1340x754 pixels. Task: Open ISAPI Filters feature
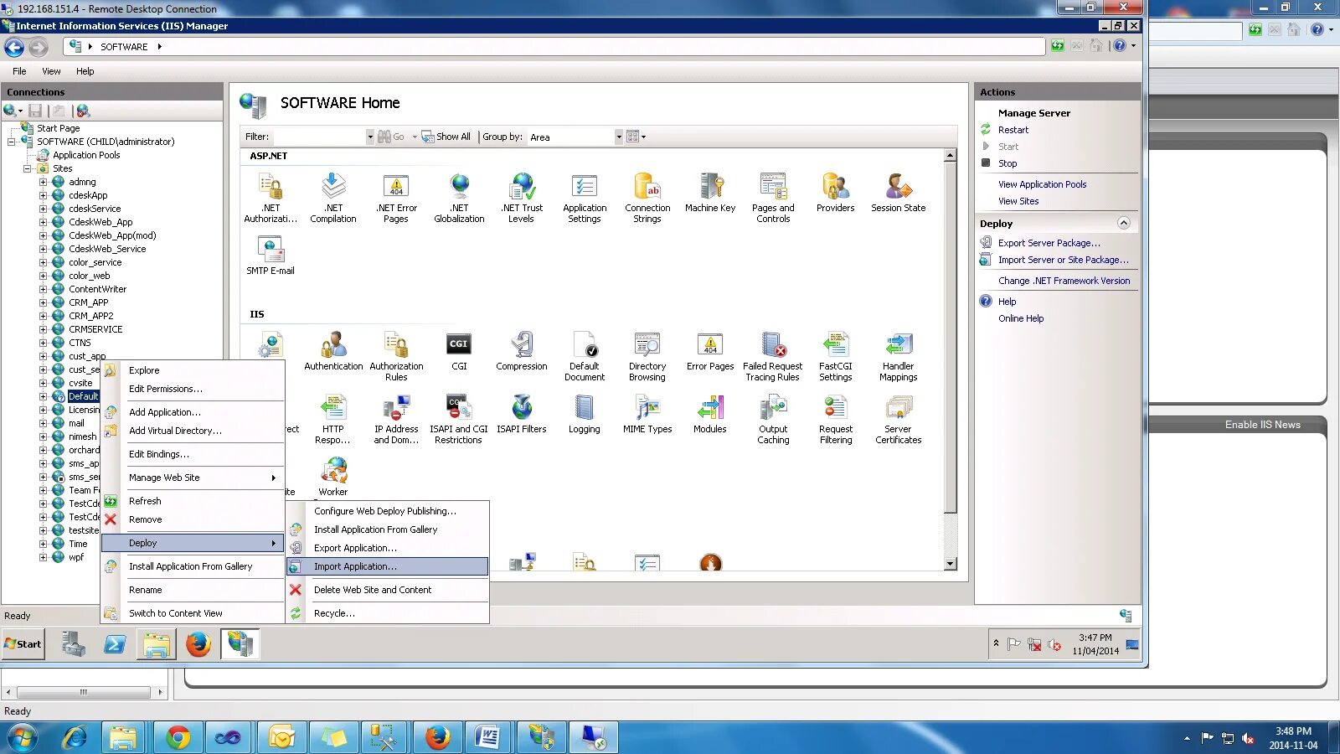tap(522, 414)
